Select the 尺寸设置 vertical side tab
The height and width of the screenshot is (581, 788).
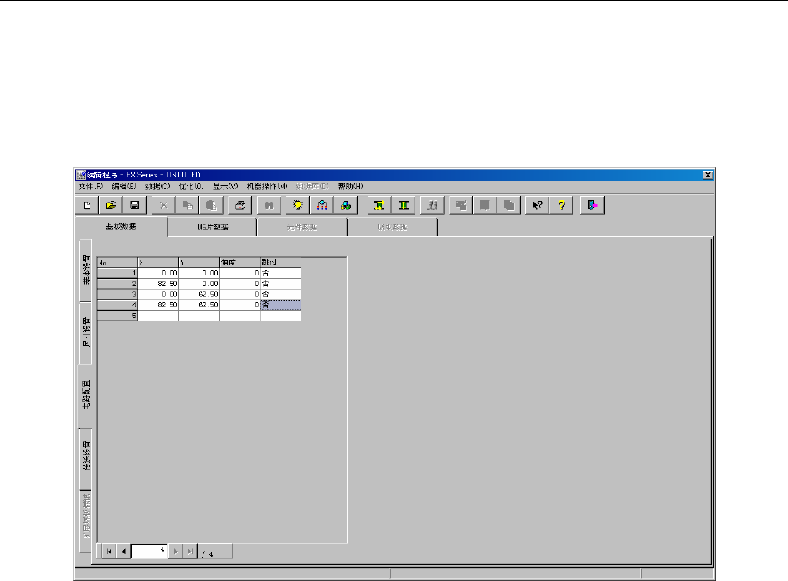pos(86,333)
